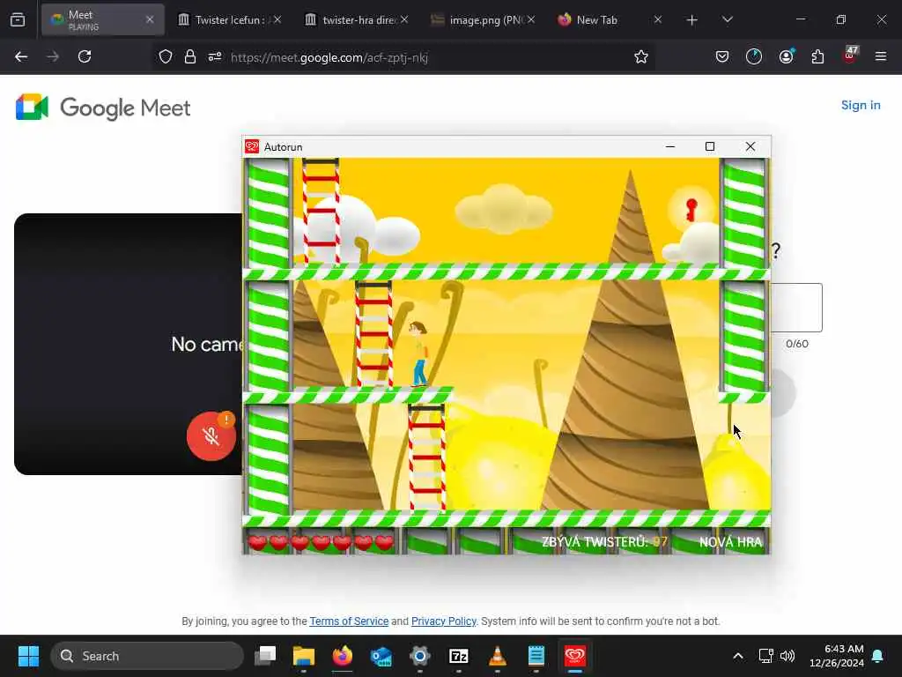The height and width of the screenshot is (677, 902).
Task: Click the circular timer extension icon
Action: pyautogui.click(x=754, y=56)
